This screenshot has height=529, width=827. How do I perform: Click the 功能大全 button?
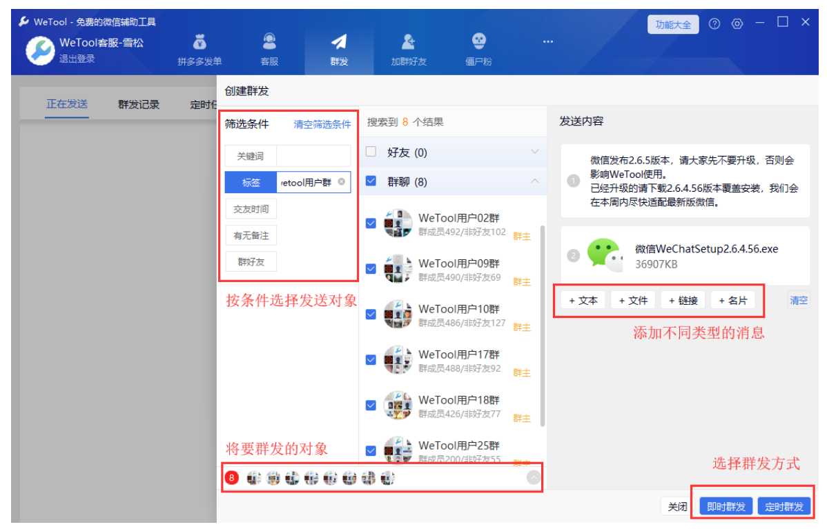[673, 24]
